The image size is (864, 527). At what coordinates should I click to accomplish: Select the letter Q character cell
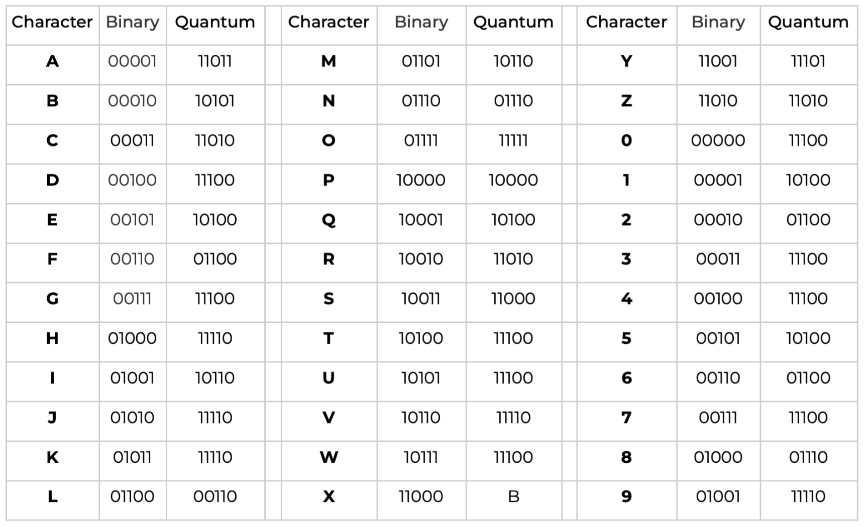(329, 220)
